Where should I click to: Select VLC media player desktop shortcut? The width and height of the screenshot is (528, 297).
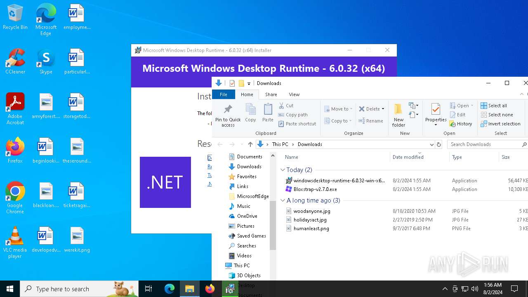click(x=15, y=243)
